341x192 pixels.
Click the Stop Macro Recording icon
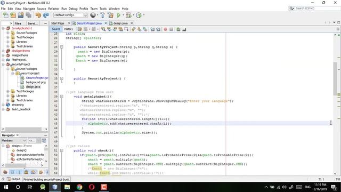171,29
